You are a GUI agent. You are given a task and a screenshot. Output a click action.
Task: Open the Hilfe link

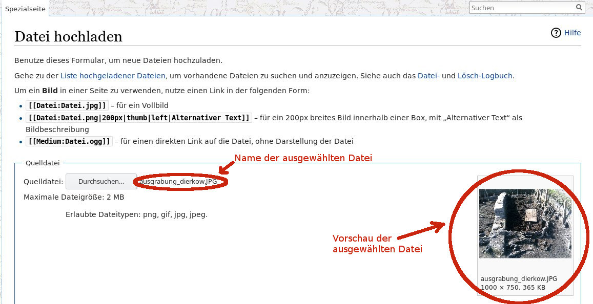pyautogui.click(x=572, y=33)
